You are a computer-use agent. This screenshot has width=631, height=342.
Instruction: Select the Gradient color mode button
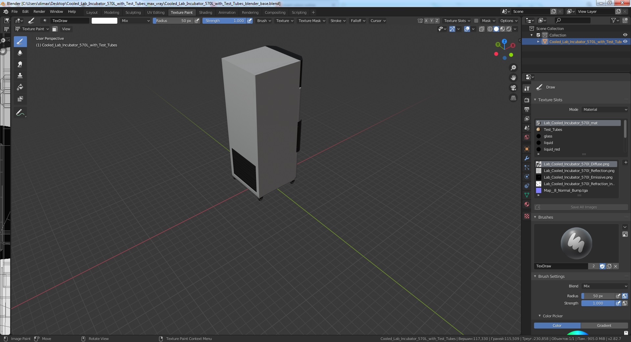(604, 326)
